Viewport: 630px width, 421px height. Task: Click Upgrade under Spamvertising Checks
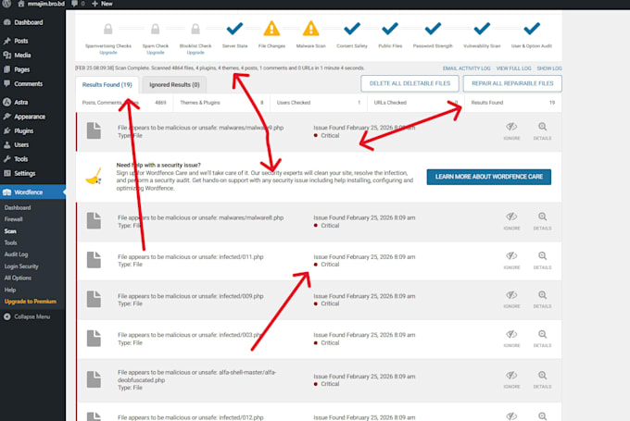(x=108, y=53)
